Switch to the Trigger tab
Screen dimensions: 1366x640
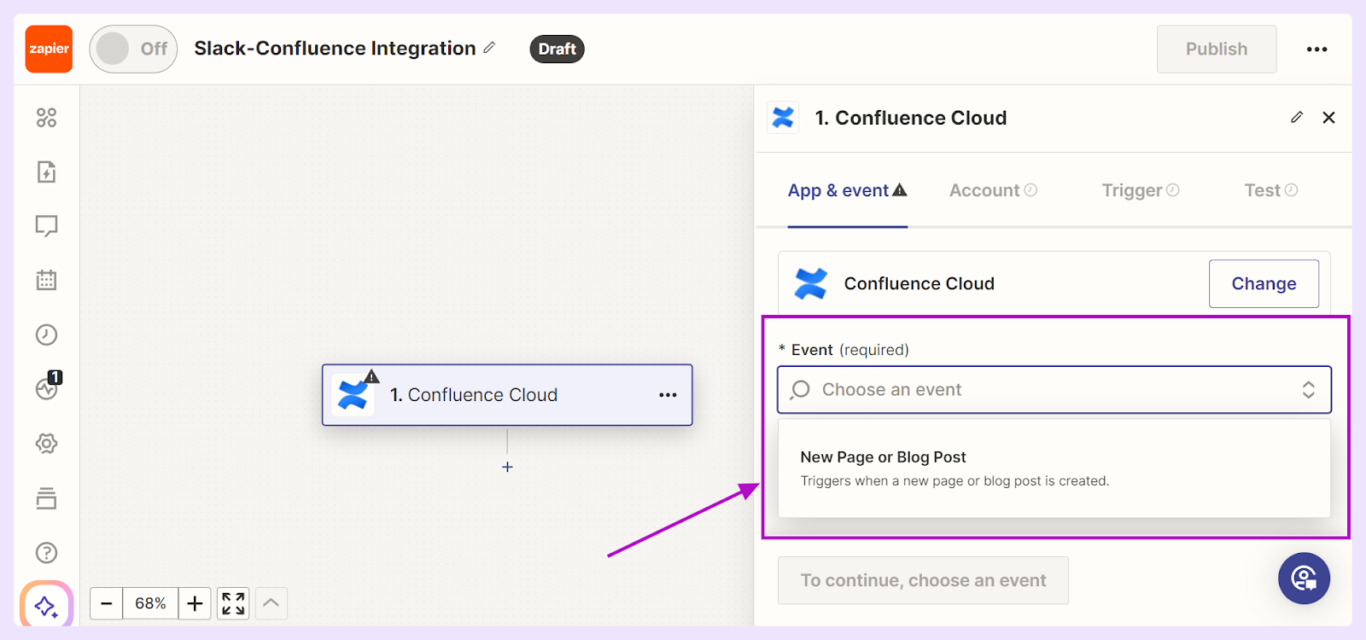tap(1141, 190)
